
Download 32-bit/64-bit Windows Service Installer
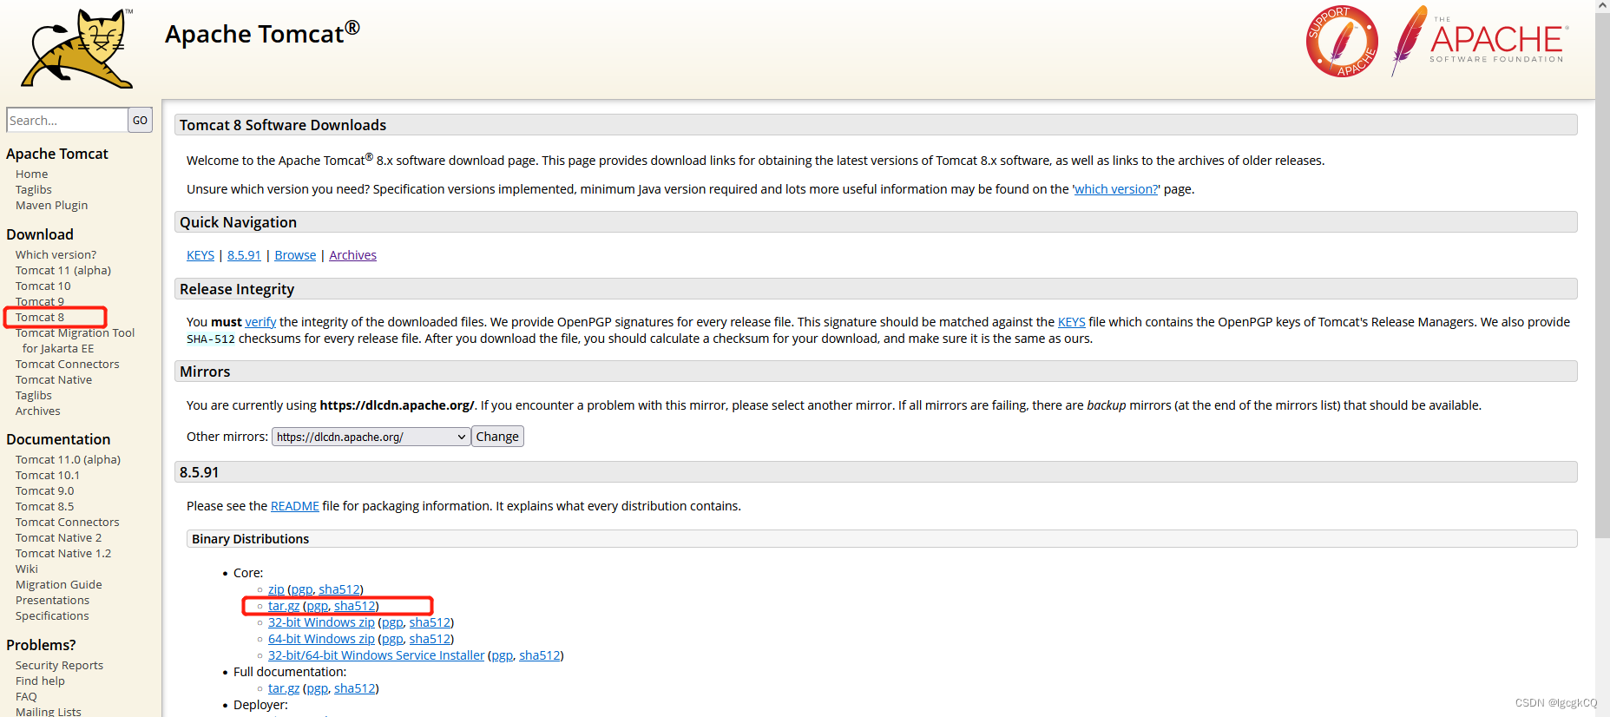pyautogui.click(x=376, y=655)
